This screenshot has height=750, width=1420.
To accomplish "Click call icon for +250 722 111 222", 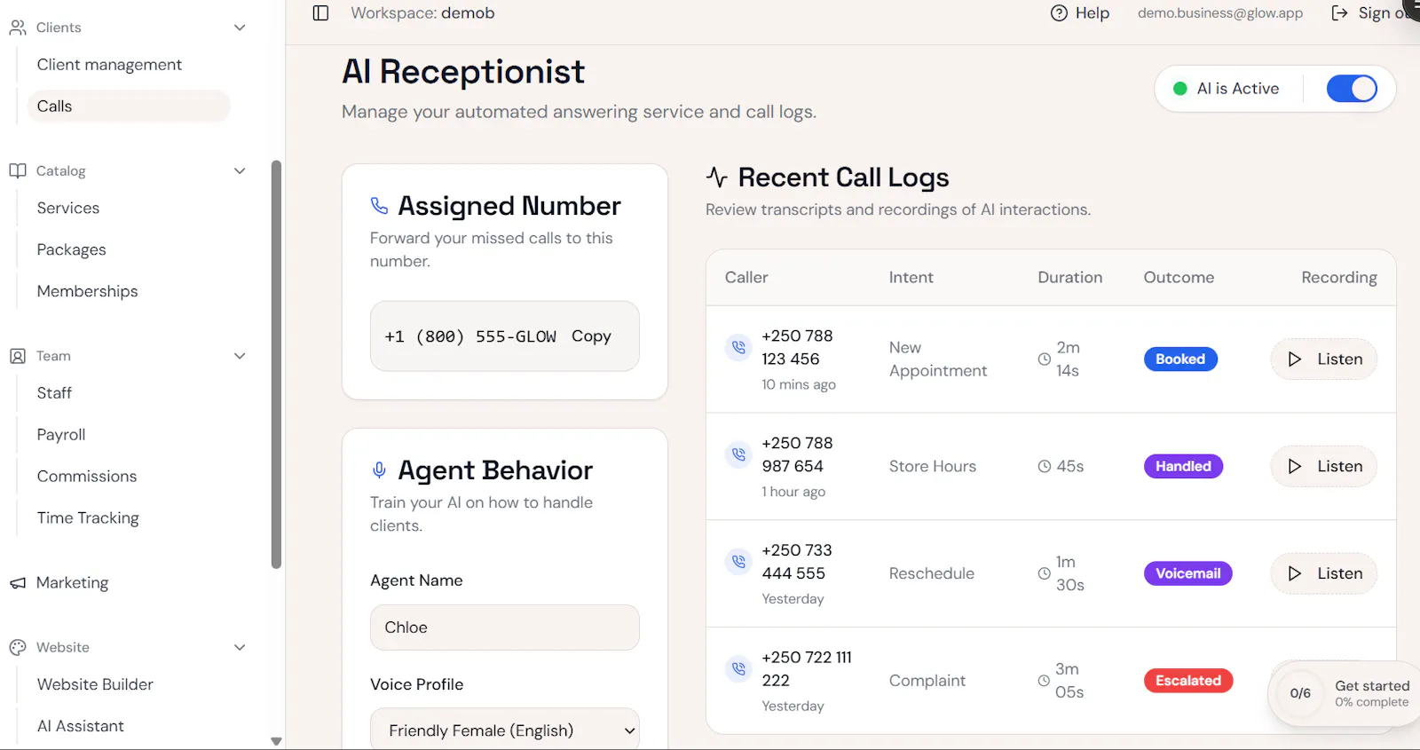I will point(738,668).
